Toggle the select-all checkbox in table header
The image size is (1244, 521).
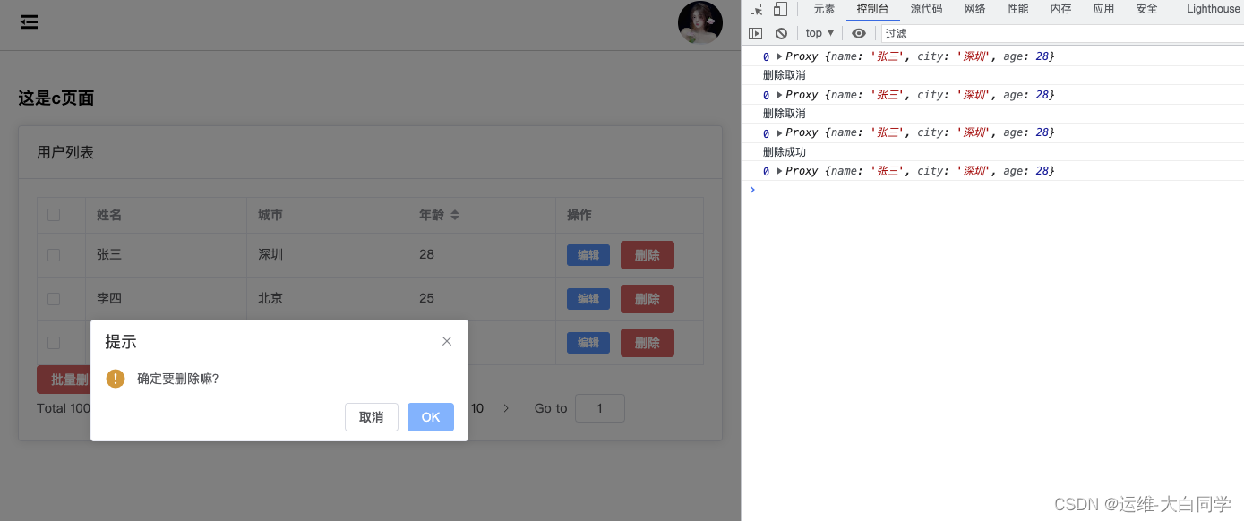pyautogui.click(x=54, y=215)
